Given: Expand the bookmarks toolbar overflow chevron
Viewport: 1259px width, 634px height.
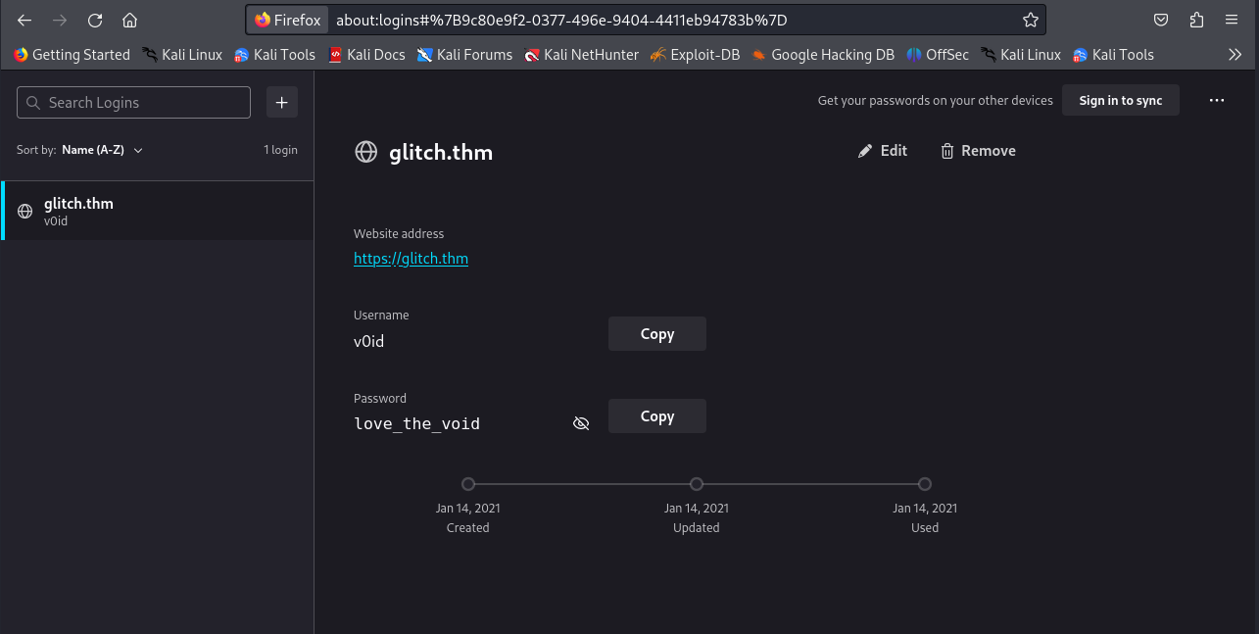Looking at the screenshot, I should click(1235, 55).
